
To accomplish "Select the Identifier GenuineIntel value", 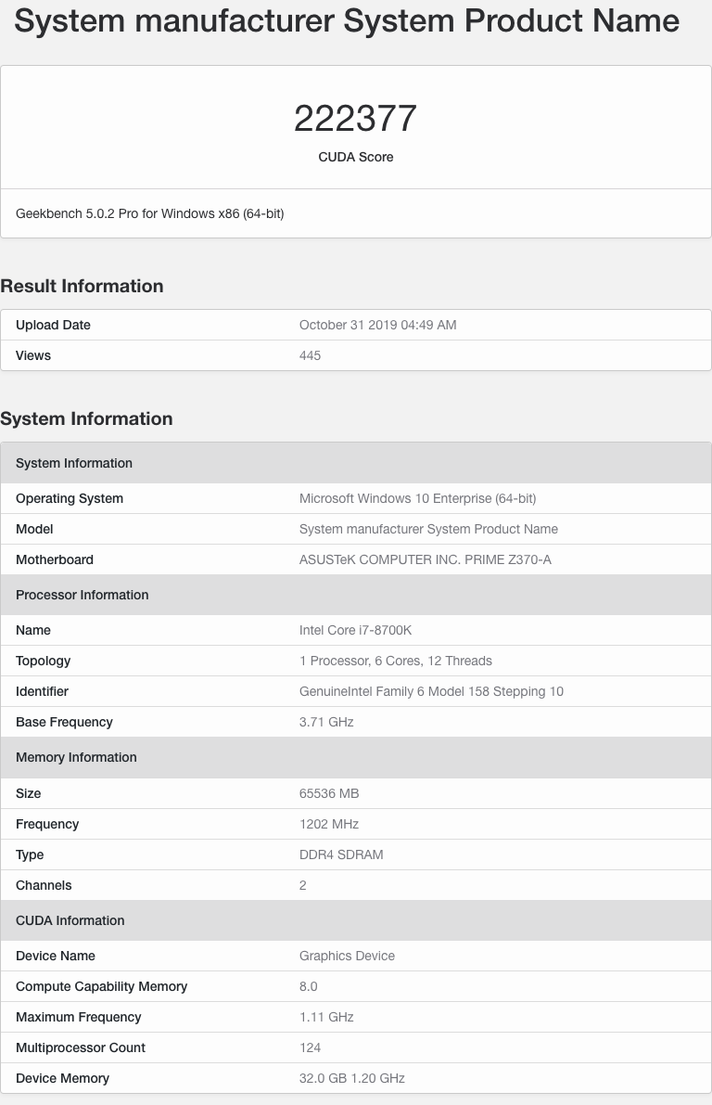I will click(x=431, y=691).
